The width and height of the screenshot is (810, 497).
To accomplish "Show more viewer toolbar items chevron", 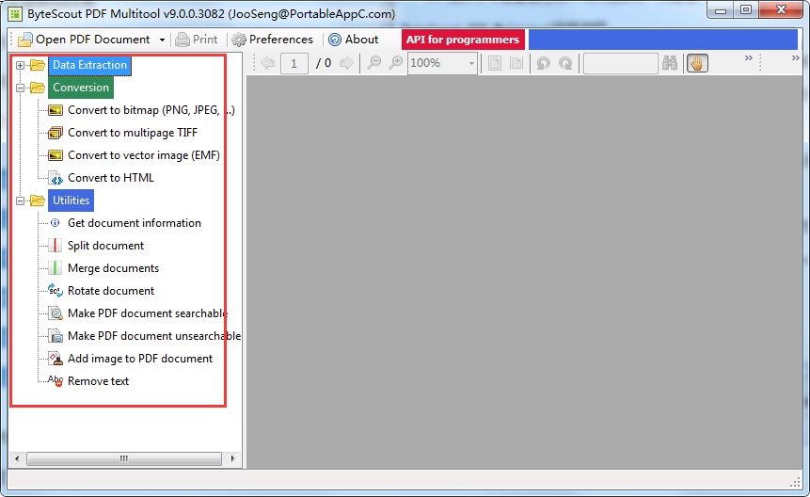I will click(x=749, y=57).
